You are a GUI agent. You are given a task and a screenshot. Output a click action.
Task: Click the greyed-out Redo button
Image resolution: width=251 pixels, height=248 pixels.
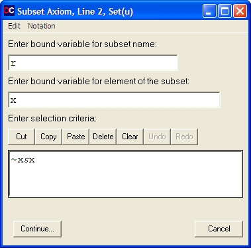(184, 137)
